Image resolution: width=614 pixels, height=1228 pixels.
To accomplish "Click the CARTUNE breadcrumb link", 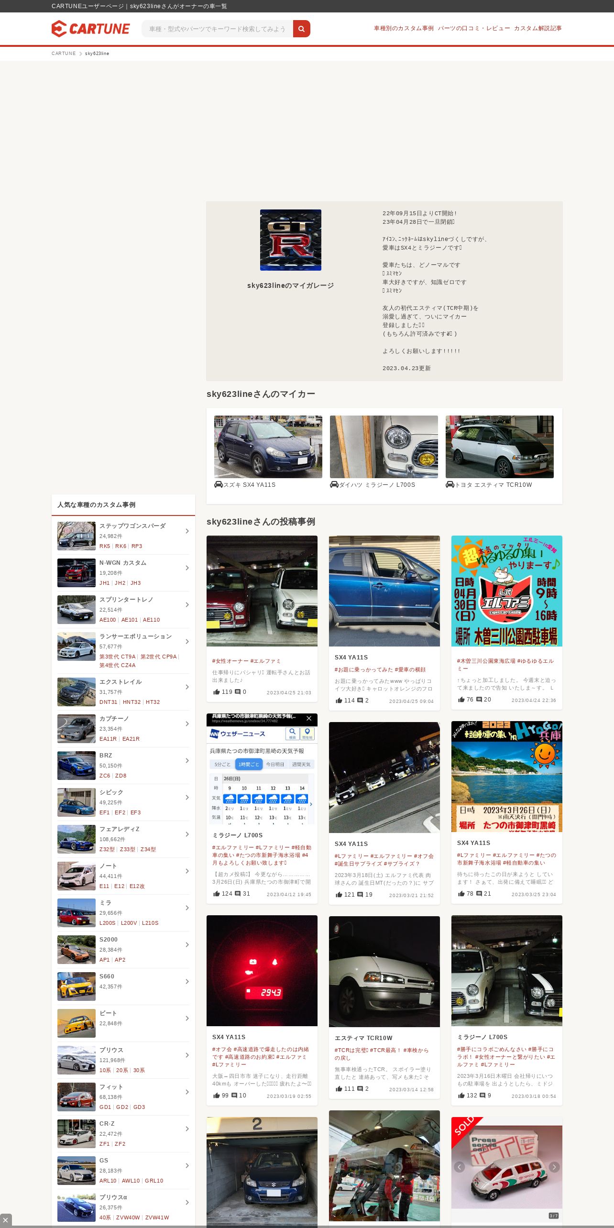I will (x=64, y=54).
